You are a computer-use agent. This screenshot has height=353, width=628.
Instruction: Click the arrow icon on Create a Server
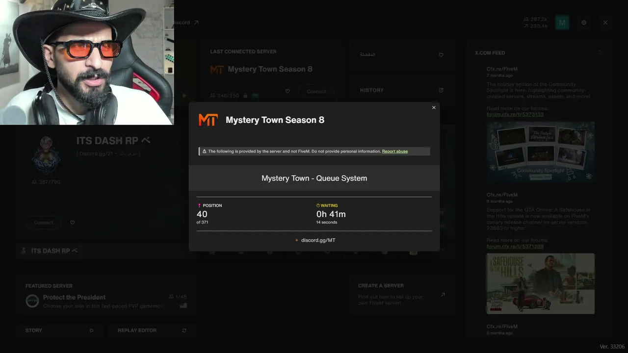443,295
